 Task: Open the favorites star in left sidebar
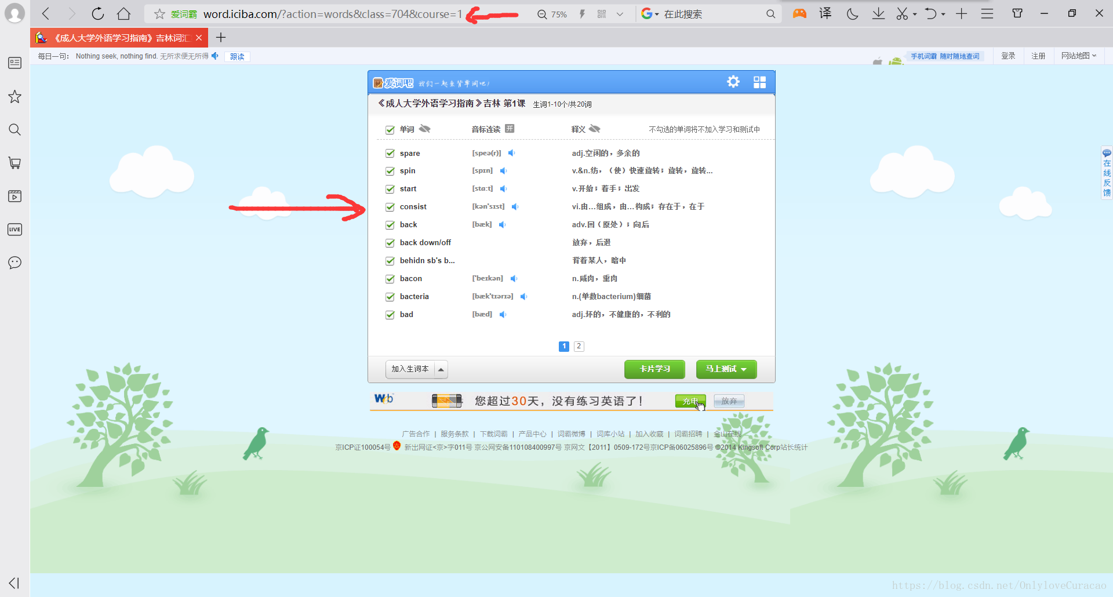point(14,96)
